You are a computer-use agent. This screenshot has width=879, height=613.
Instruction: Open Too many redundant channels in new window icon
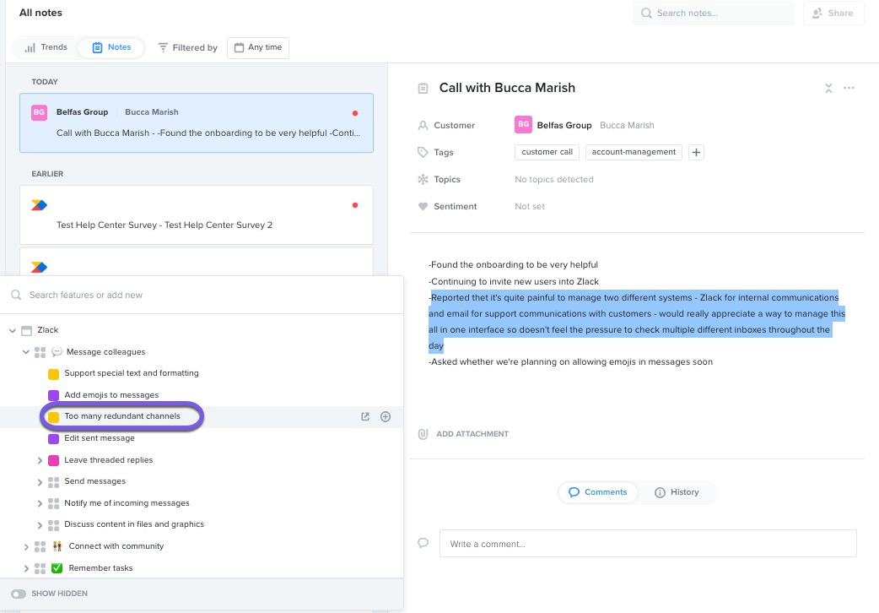[365, 416]
